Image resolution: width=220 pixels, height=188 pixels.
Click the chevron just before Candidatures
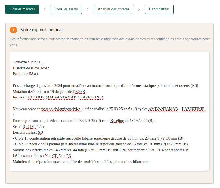point(139,9)
